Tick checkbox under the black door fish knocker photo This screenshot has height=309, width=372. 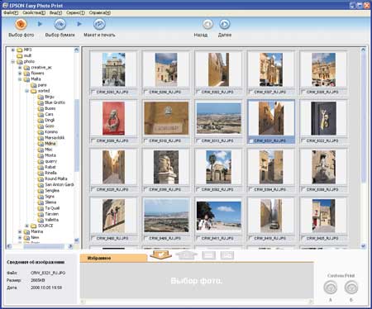(x=303, y=140)
